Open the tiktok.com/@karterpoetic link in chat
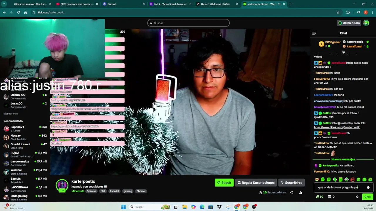Viewport: 376px width, 211px height. click(x=337, y=127)
